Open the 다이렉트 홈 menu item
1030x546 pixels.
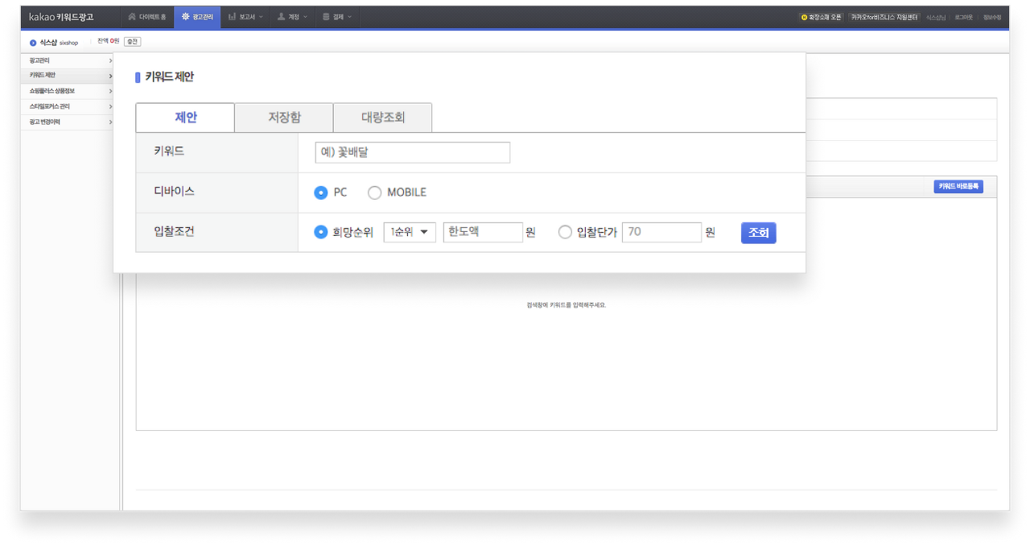pos(146,17)
